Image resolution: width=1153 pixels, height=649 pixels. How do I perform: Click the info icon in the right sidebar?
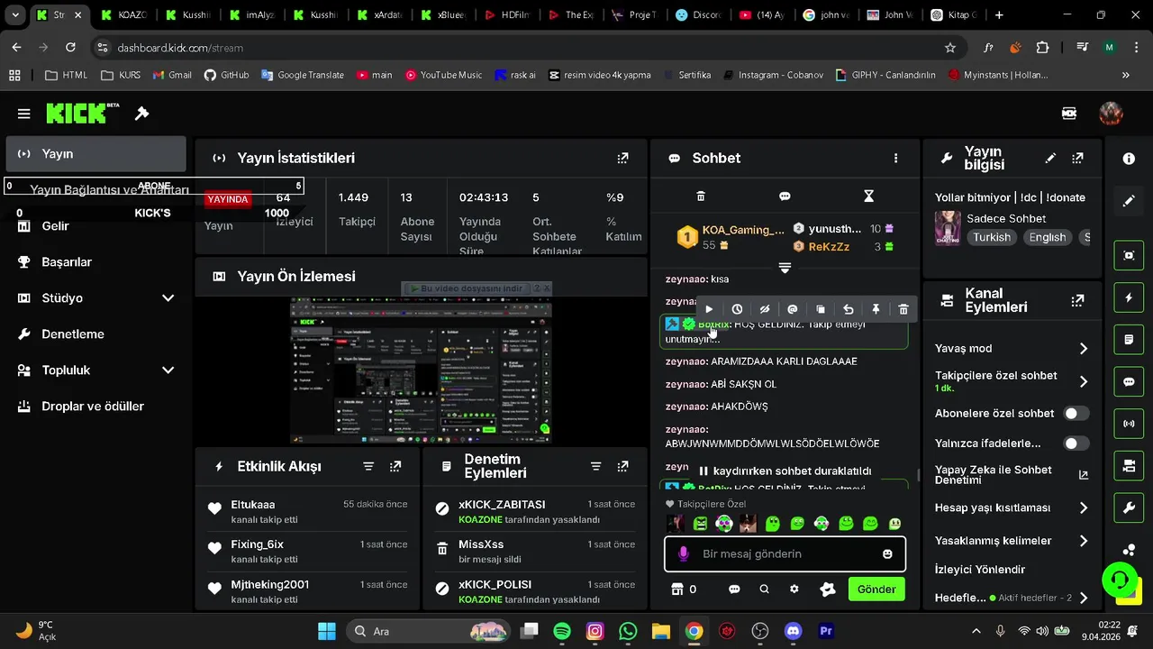tap(1129, 158)
